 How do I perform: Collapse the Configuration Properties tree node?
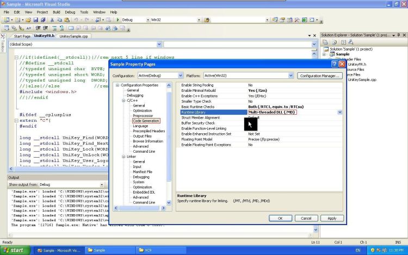pos(118,85)
